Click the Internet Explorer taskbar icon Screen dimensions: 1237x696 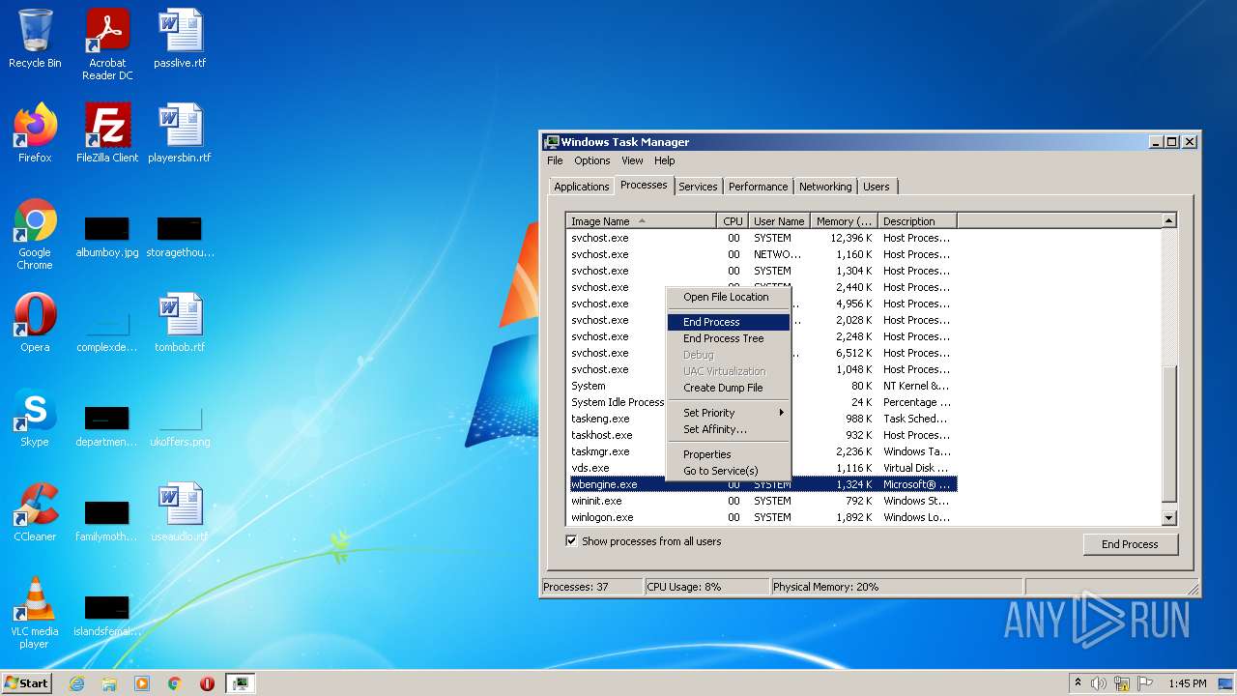point(77,683)
